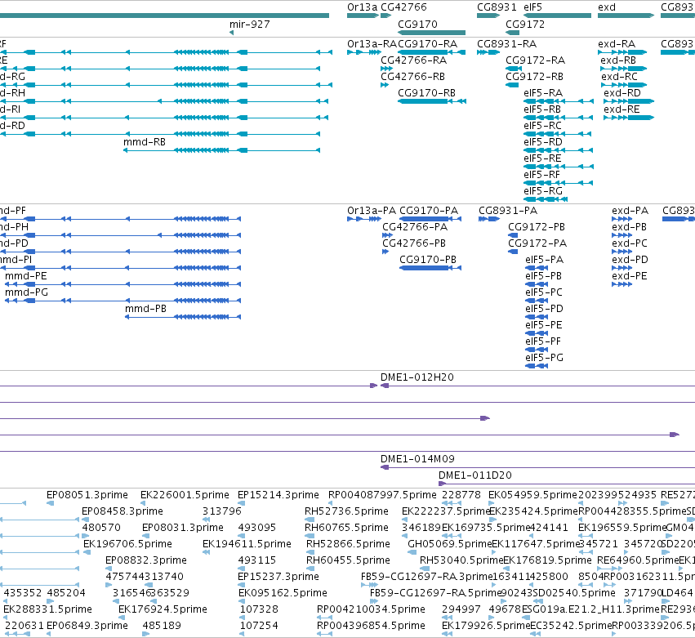This screenshot has height=638, width=695.
Task: Click the exd-RC transcript label
Action: coord(619,77)
